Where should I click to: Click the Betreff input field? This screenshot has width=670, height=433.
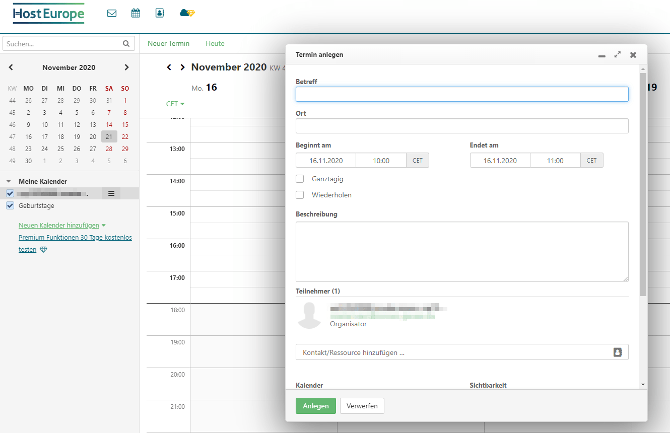pyautogui.click(x=462, y=94)
